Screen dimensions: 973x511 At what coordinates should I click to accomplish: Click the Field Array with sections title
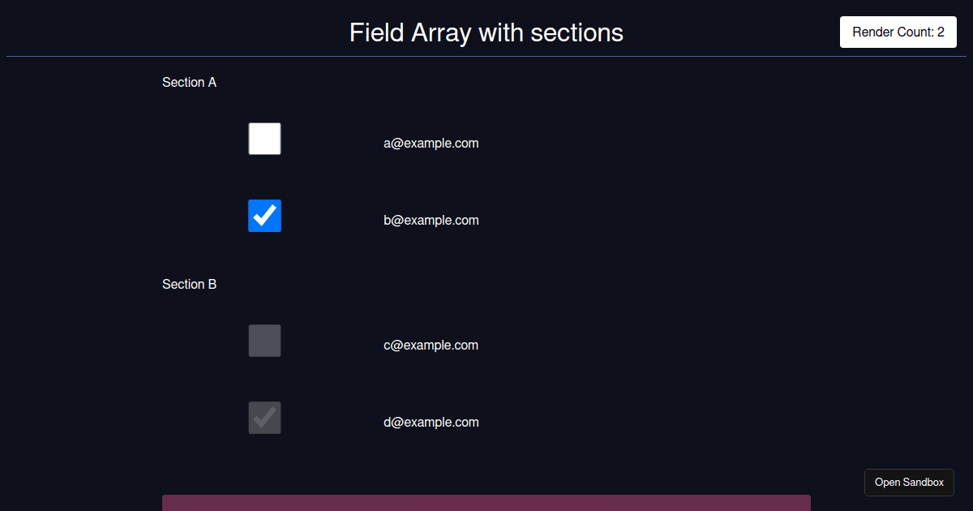pyautogui.click(x=486, y=32)
